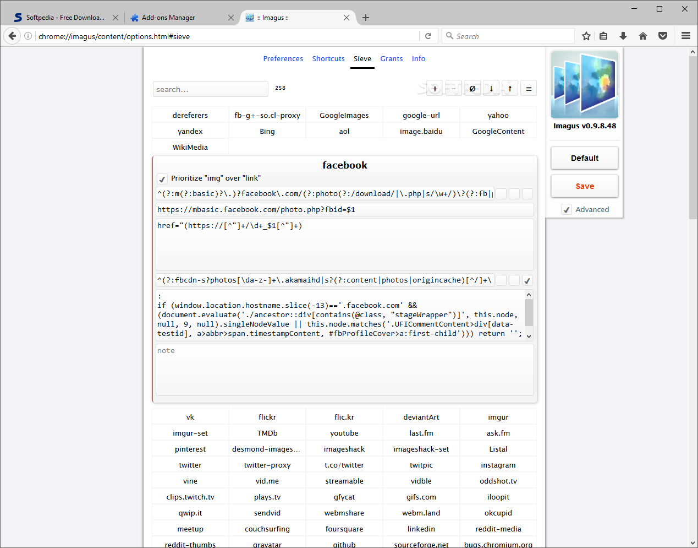Open the Firefox hamburger menu

(686, 36)
